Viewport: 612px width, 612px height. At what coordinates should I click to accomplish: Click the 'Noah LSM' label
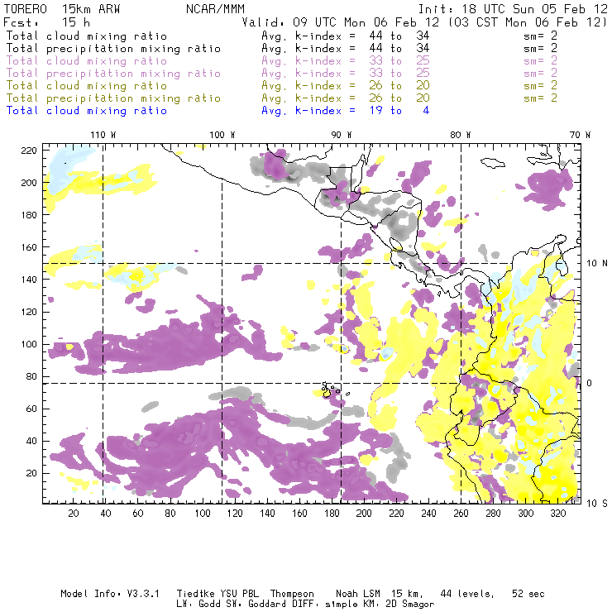358,594
